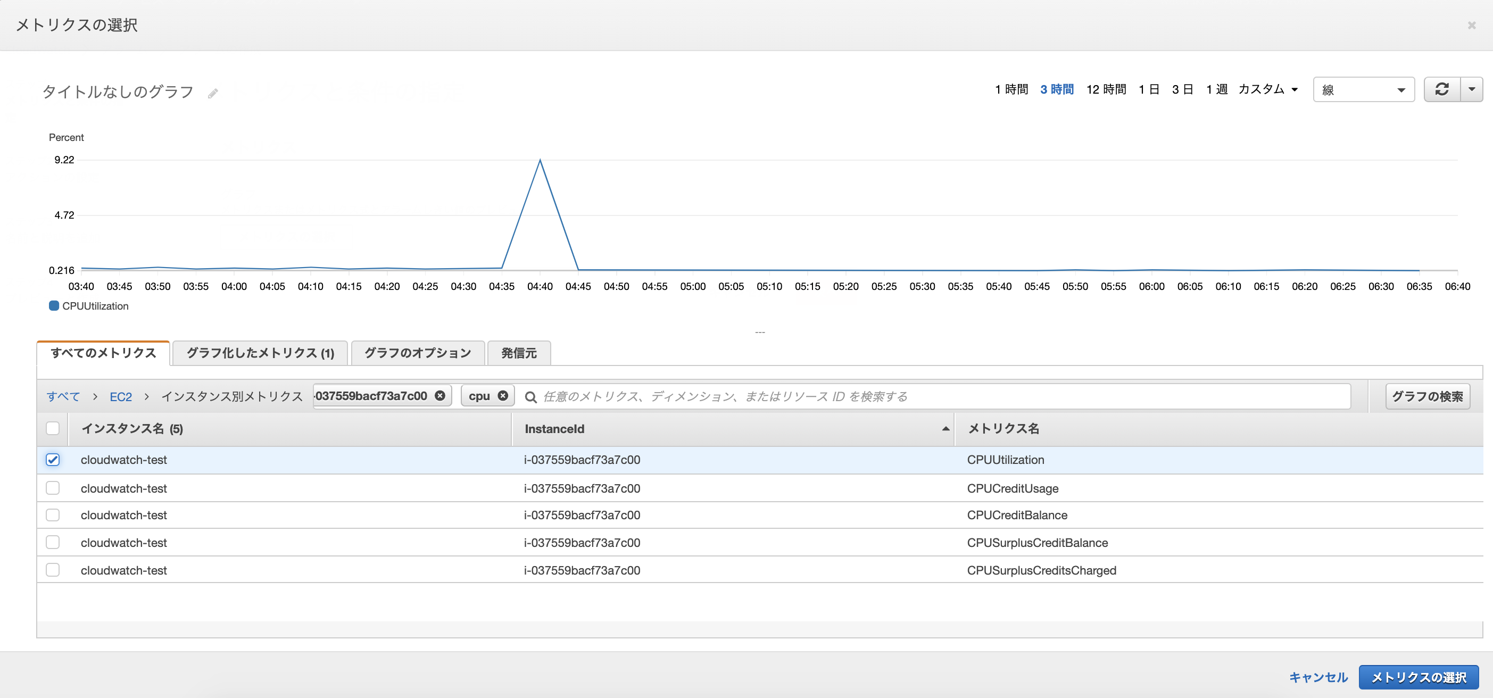Click the CPUSurplusCreditBalance metric name cell

(x=1038, y=543)
